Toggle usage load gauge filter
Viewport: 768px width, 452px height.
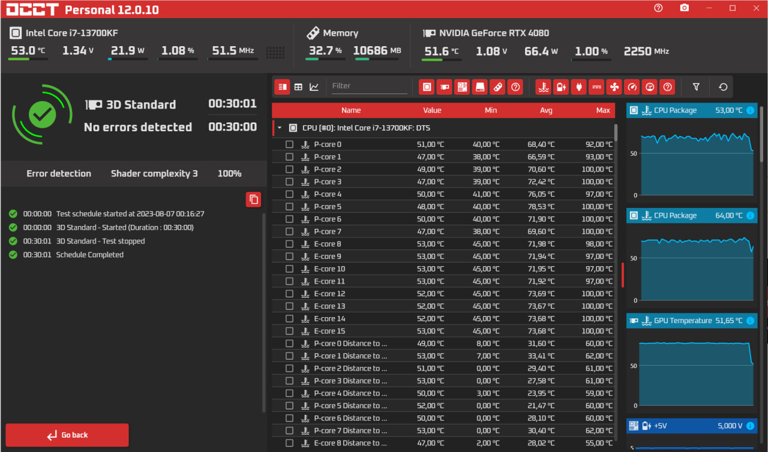(x=649, y=87)
